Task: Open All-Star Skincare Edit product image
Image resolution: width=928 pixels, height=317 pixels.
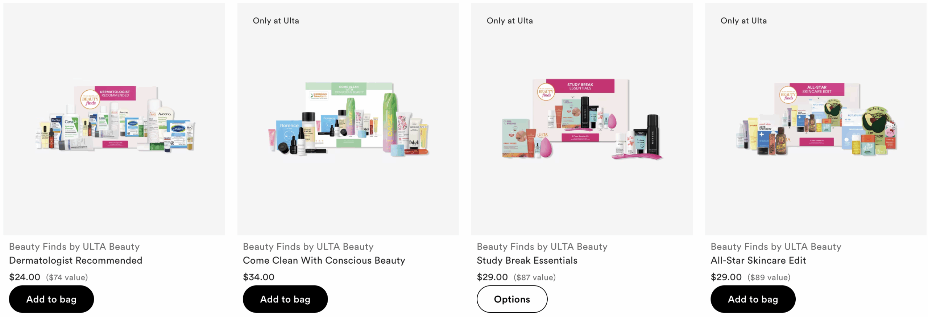Action: pos(816,119)
